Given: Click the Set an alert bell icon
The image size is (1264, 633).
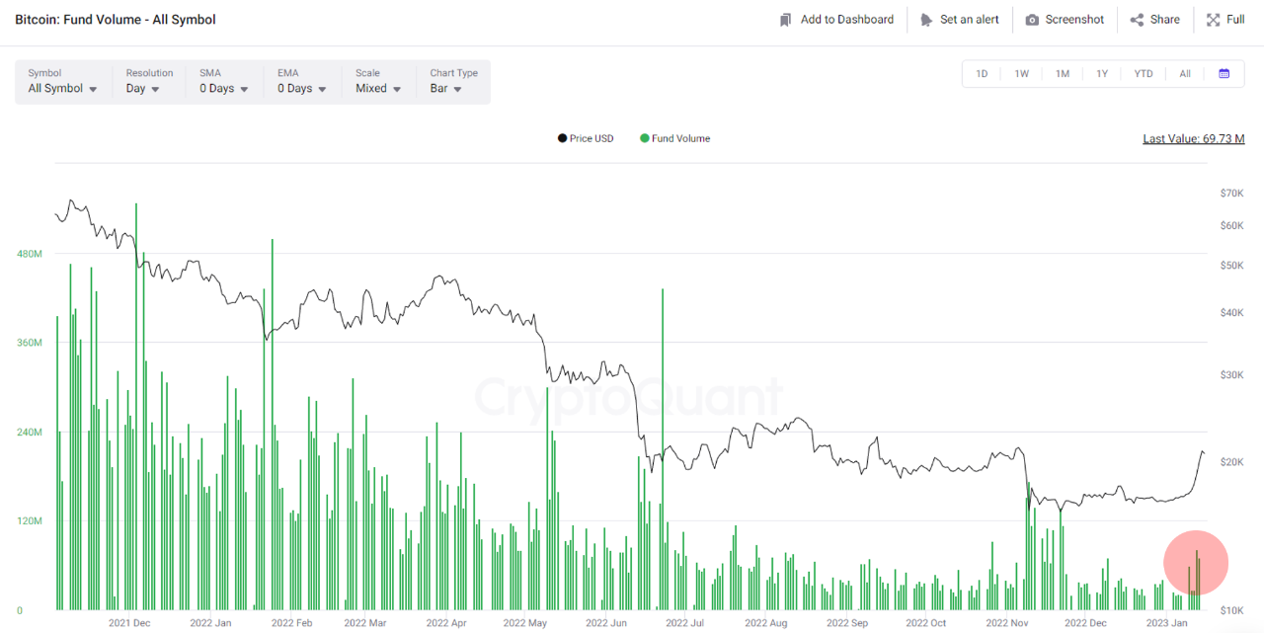Looking at the screenshot, I should point(926,19).
